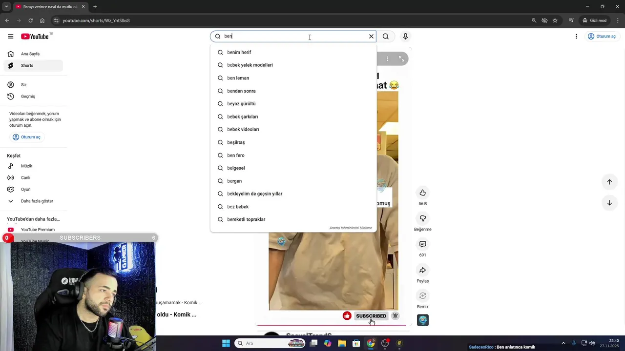Open Shorts in sidebar
625x351 pixels.
pos(33,65)
